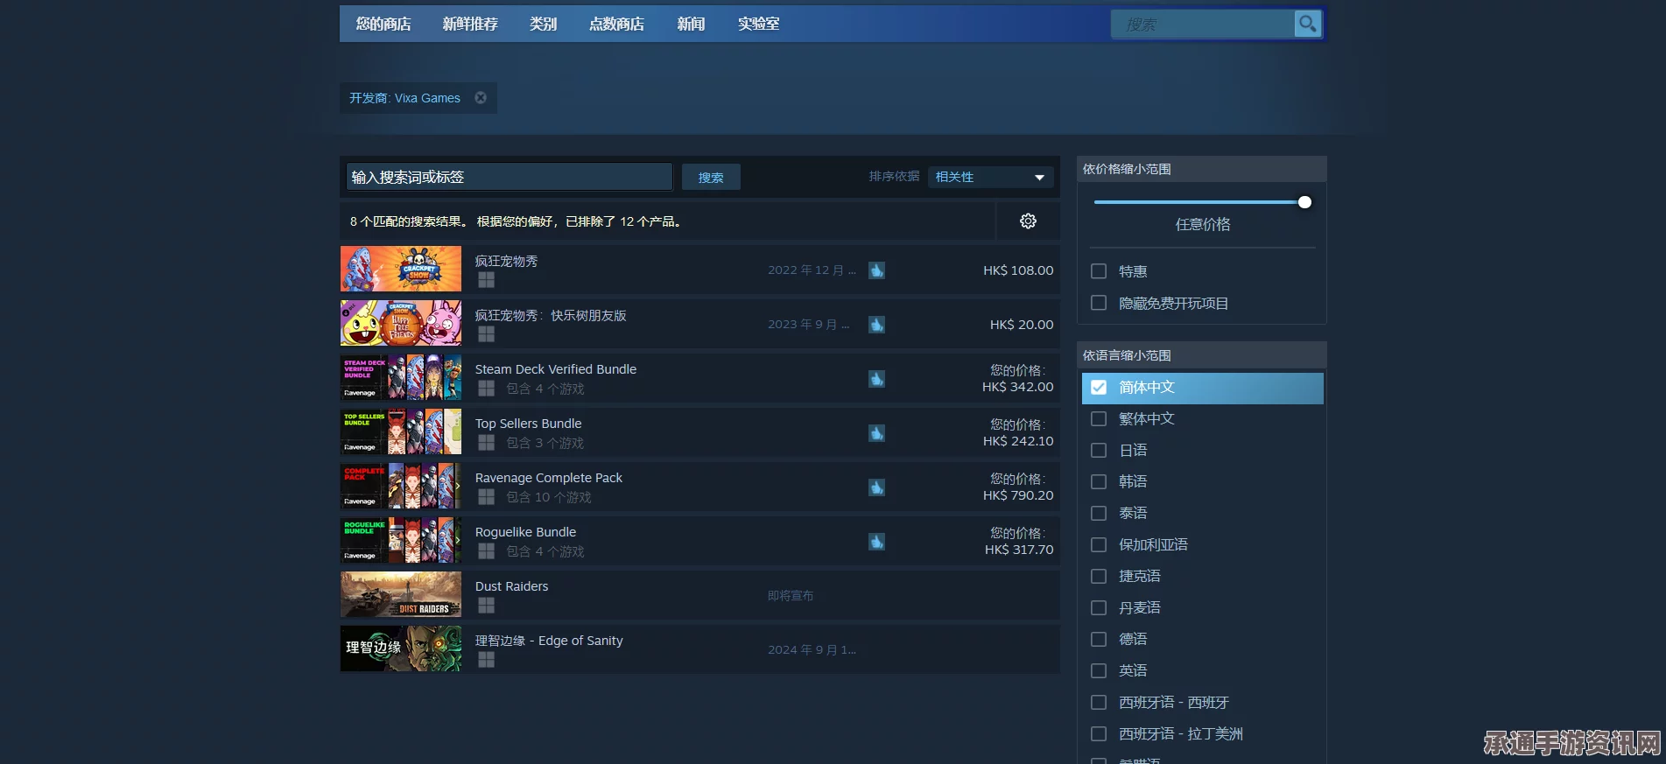The height and width of the screenshot is (764, 1666).
Task: Open 疯狂宠物秀 game thumbnail
Action: (401, 269)
